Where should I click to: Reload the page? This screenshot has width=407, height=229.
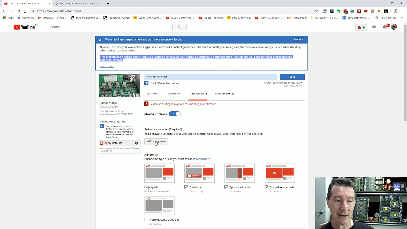pyautogui.click(x=18, y=11)
